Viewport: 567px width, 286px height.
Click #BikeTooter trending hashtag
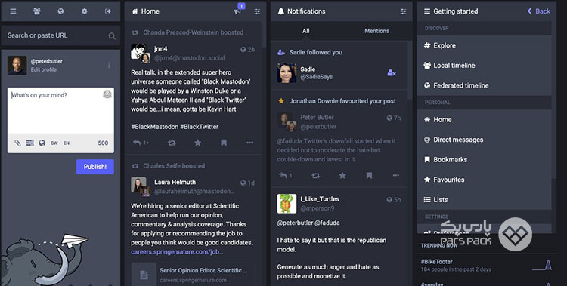click(x=436, y=262)
